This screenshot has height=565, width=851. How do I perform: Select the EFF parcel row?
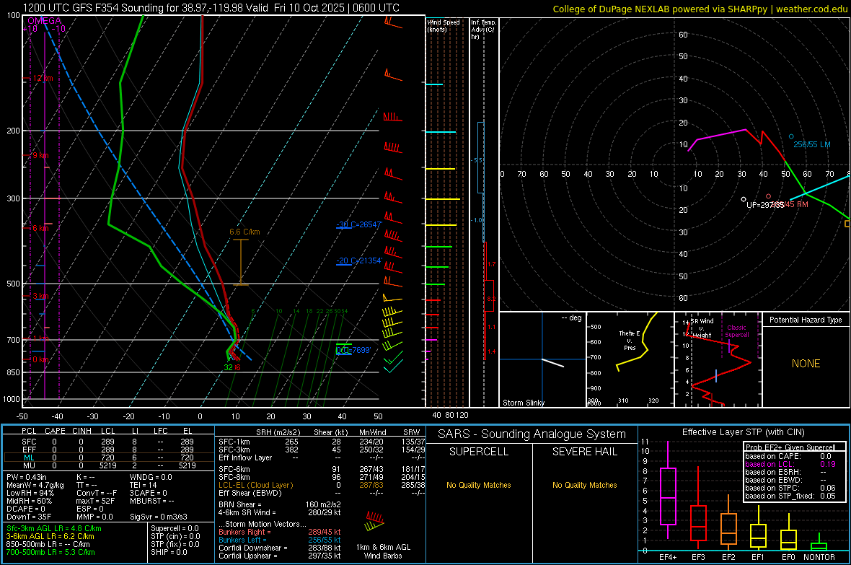pyautogui.click(x=109, y=450)
